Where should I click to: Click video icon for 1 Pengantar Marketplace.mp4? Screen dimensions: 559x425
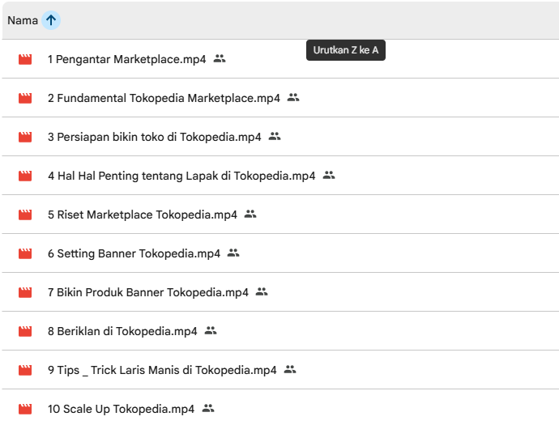(x=25, y=59)
